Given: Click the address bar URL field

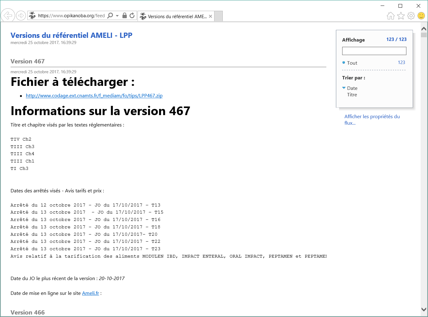Looking at the screenshot, I should 71,15.
